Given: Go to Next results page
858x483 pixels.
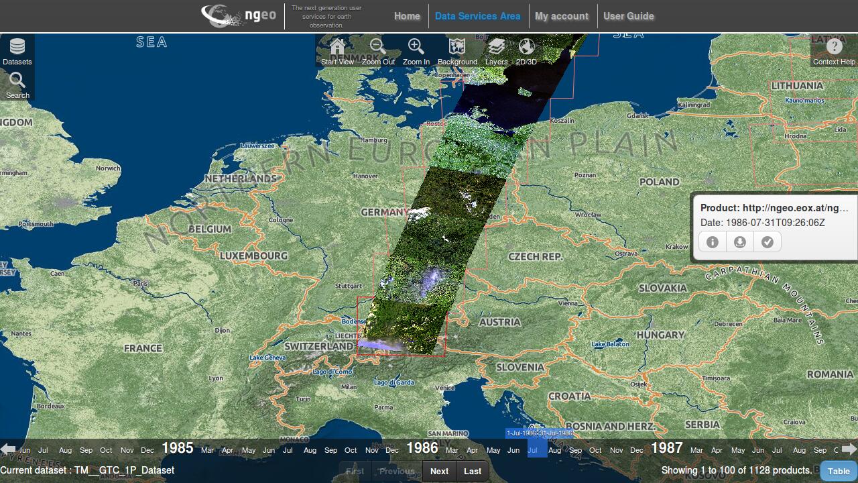Looking at the screenshot, I should (439, 471).
